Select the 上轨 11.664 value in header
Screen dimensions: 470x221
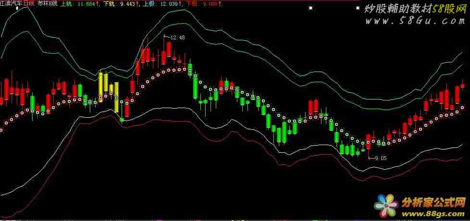point(80,4)
